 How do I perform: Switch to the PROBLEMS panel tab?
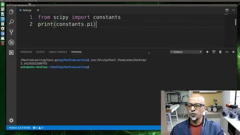click(26, 52)
